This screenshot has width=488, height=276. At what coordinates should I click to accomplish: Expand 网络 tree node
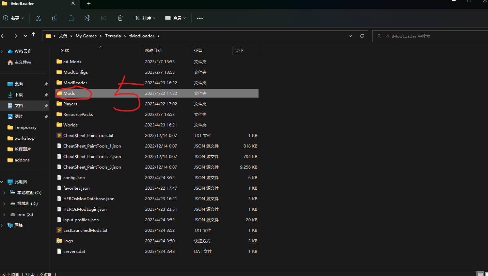[2, 225]
